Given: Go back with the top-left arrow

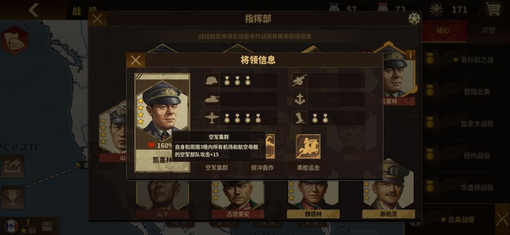Looking at the screenshot, I should (x=34, y=10).
